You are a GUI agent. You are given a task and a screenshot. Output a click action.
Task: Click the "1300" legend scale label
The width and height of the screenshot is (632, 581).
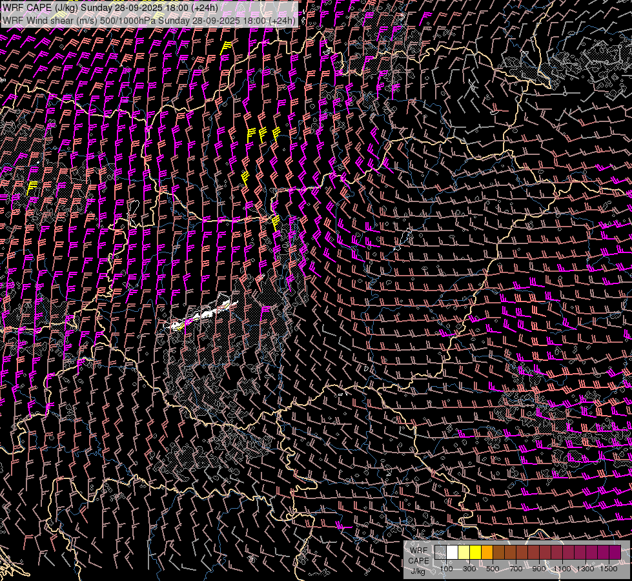pos(586,569)
